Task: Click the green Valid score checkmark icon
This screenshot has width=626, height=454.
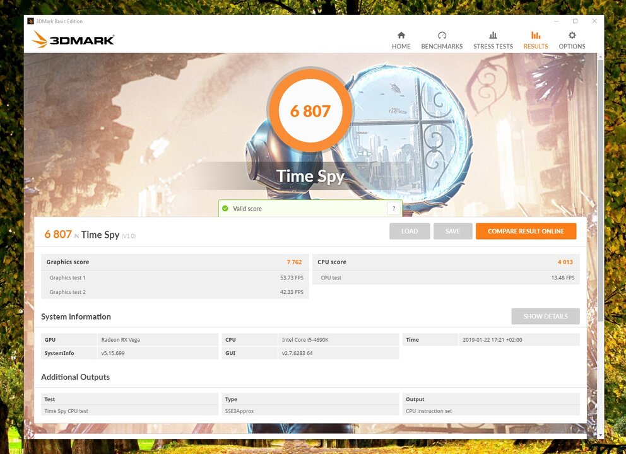Action: point(225,208)
